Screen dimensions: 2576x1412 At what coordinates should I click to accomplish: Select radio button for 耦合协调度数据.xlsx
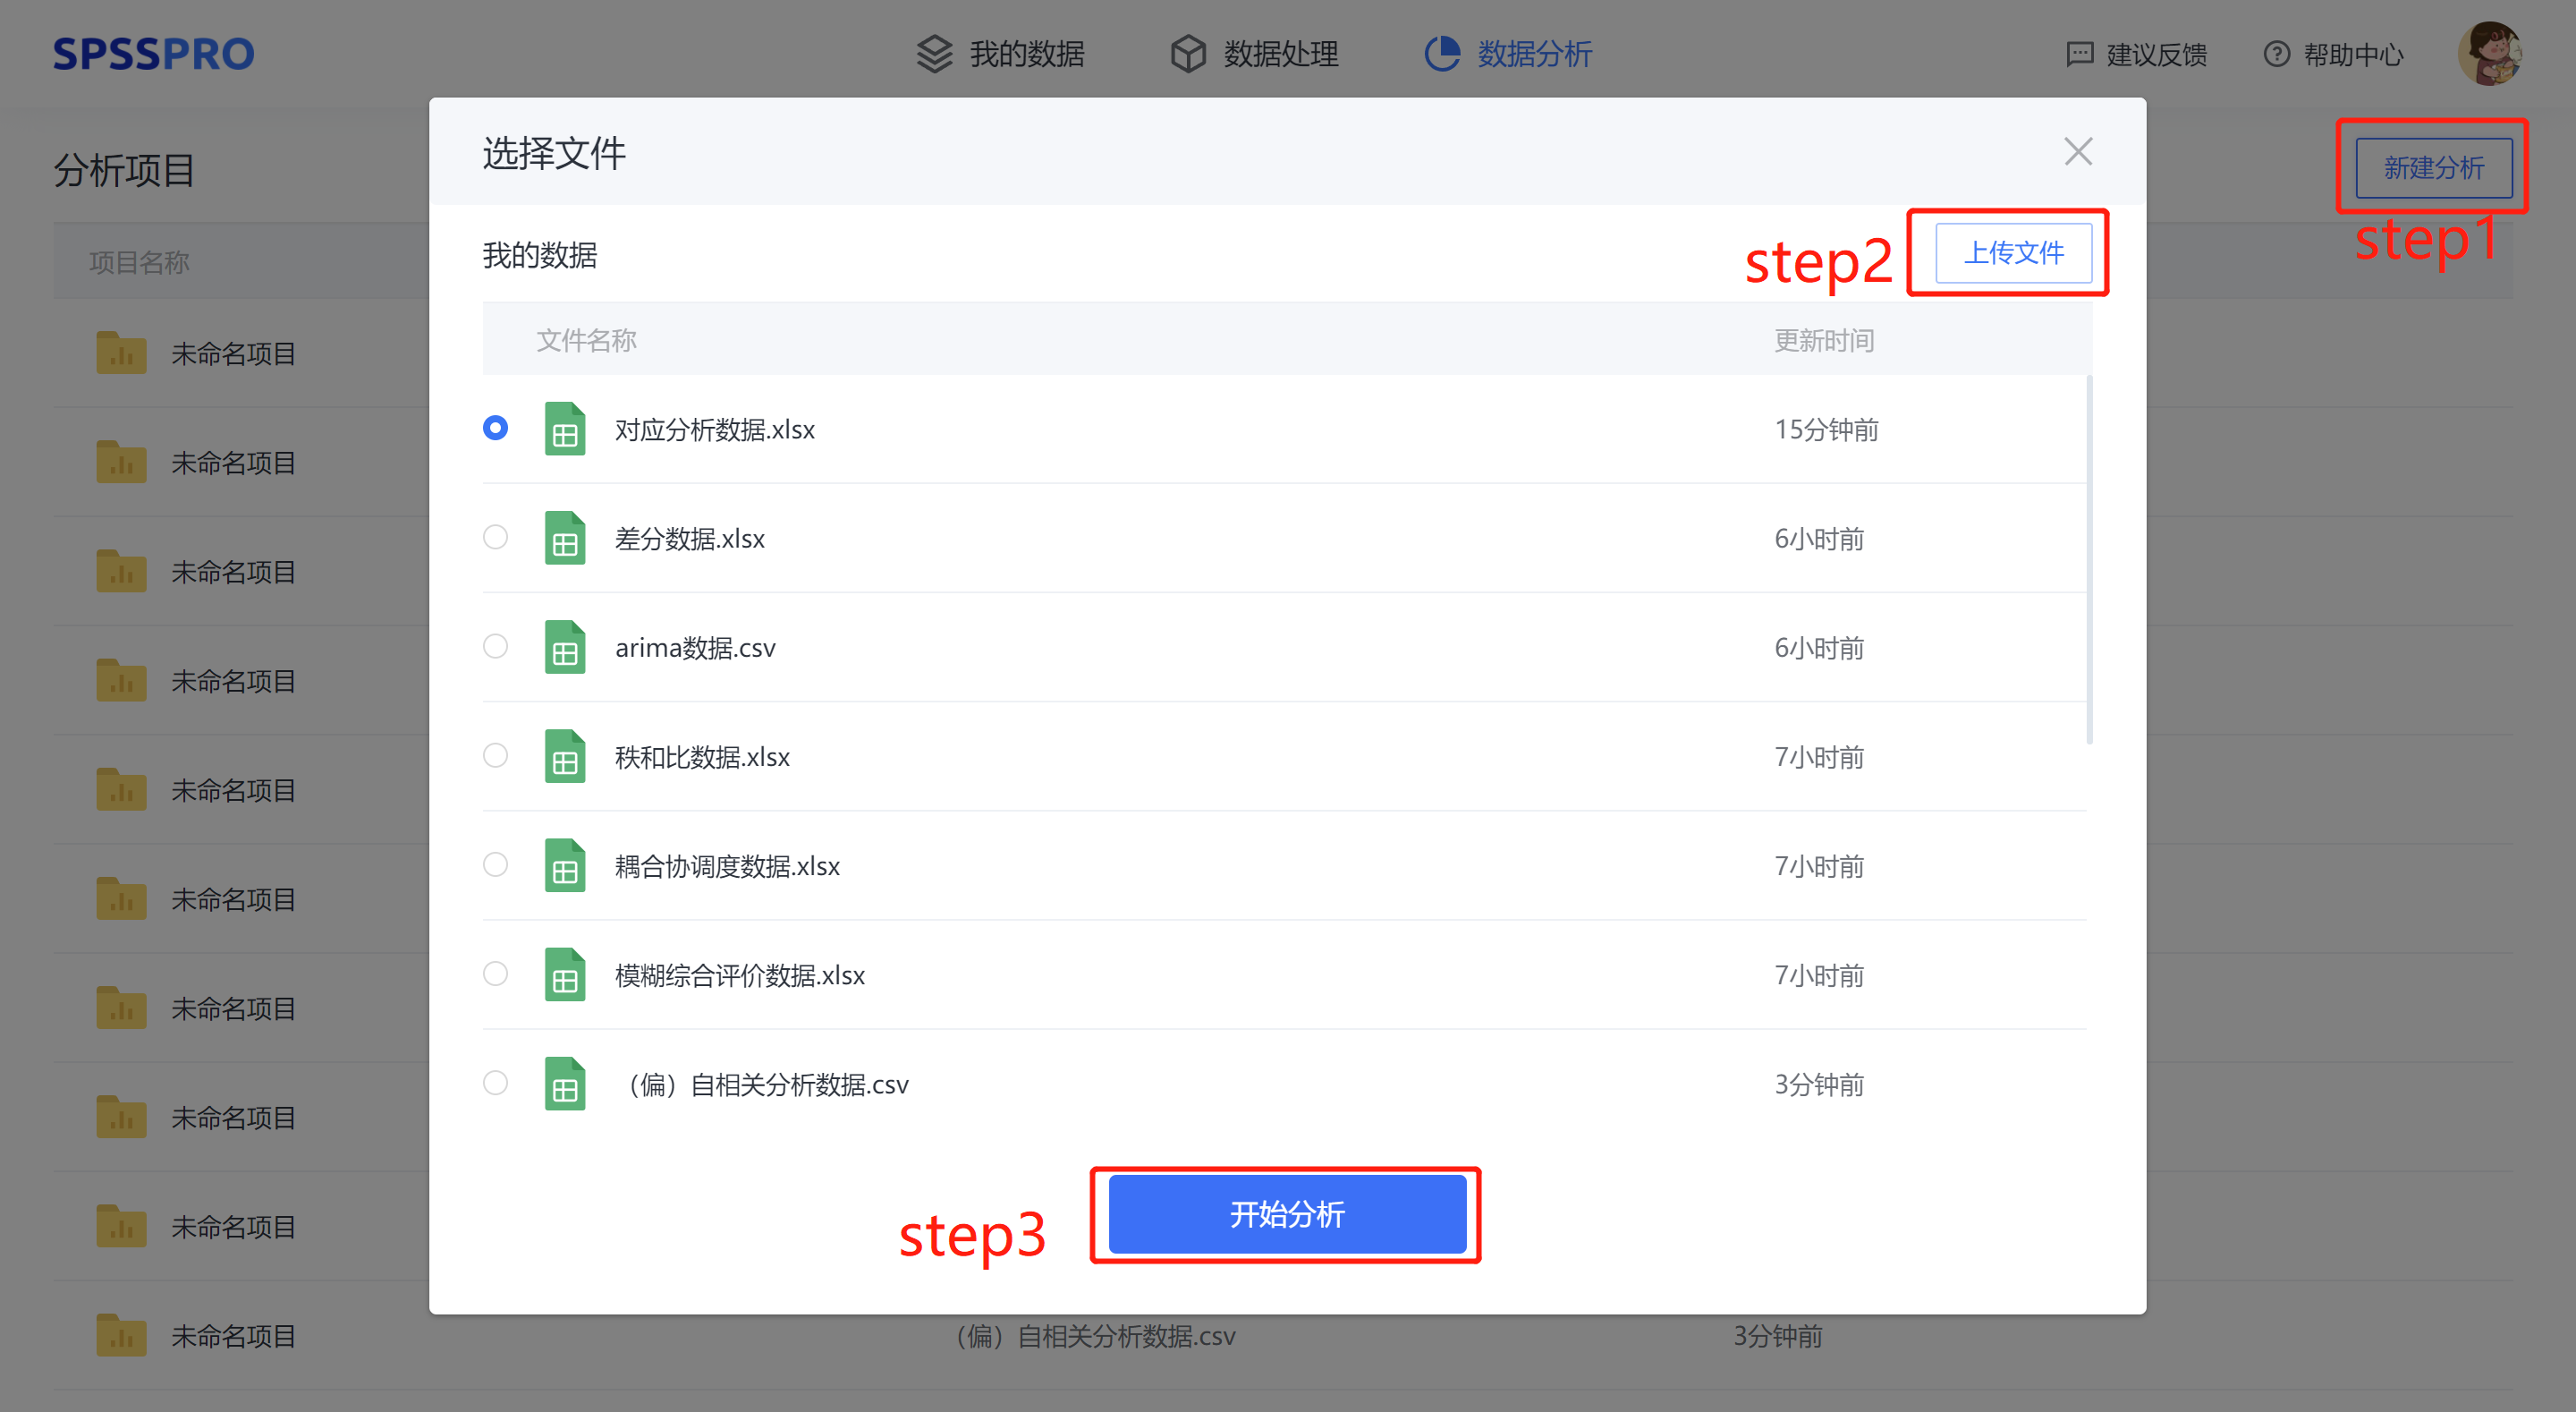tap(495, 864)
